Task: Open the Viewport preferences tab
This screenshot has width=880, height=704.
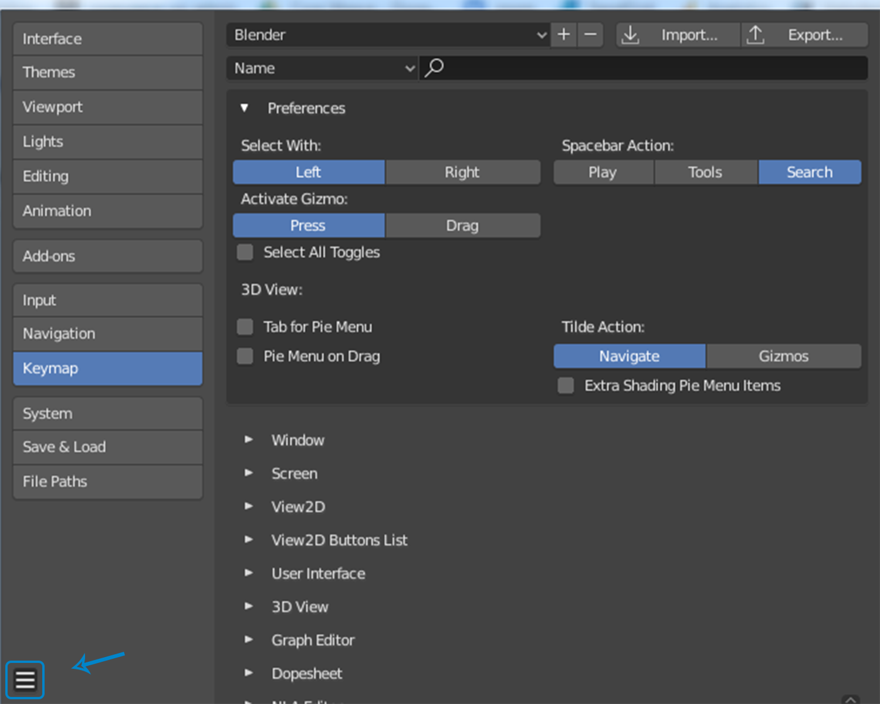Action: coord(108,107)
